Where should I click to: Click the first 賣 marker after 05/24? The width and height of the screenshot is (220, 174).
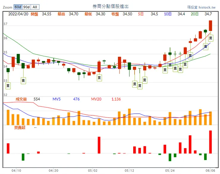tap(175, 69)
